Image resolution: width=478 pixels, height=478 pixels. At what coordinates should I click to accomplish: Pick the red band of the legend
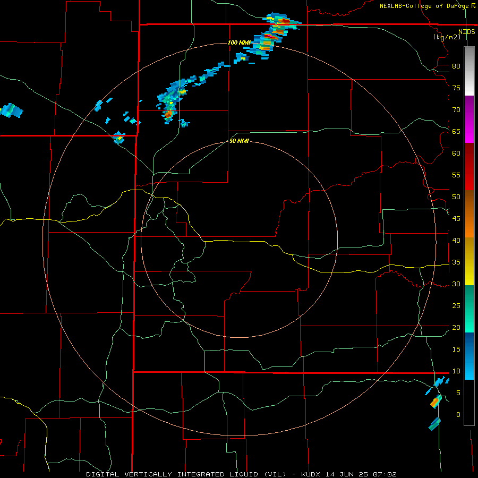[469, 166]
